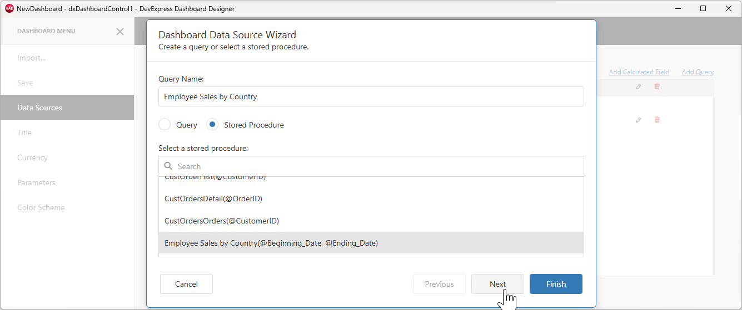Click the search magnifier icon
Image resolution: width=742 pixels, height=310 pixels.
click(168, 166)
